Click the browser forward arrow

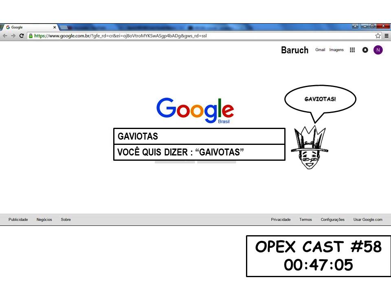(x=13, y=36)
